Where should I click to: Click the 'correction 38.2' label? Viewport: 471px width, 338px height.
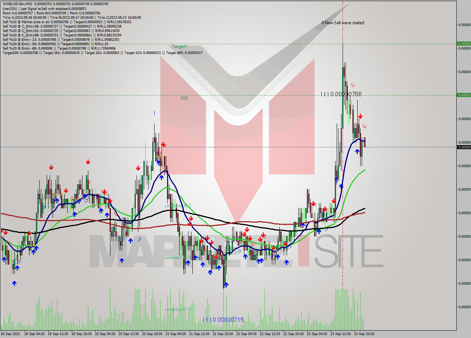[178, 206]
